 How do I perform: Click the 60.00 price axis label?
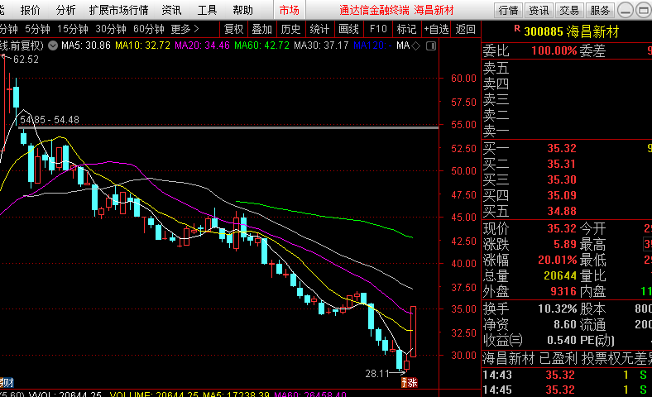(463, 78)
